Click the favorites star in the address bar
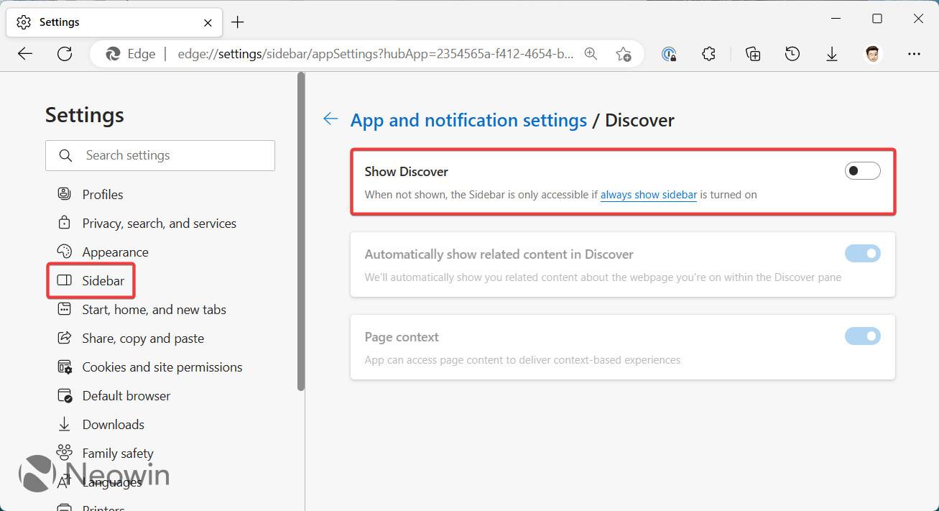939x511 pixels. coord(624,53)
